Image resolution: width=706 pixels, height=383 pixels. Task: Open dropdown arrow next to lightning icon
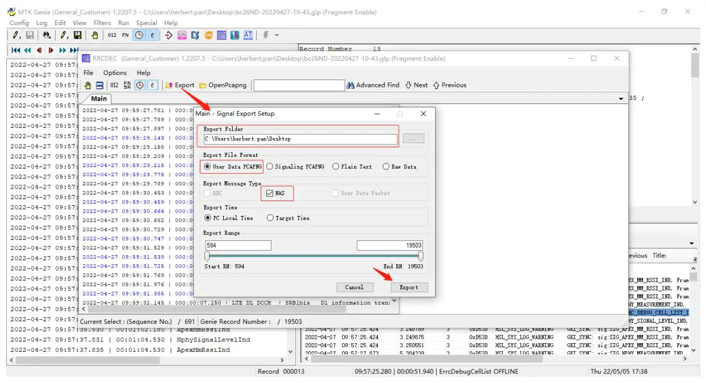[x=277, y=35]
